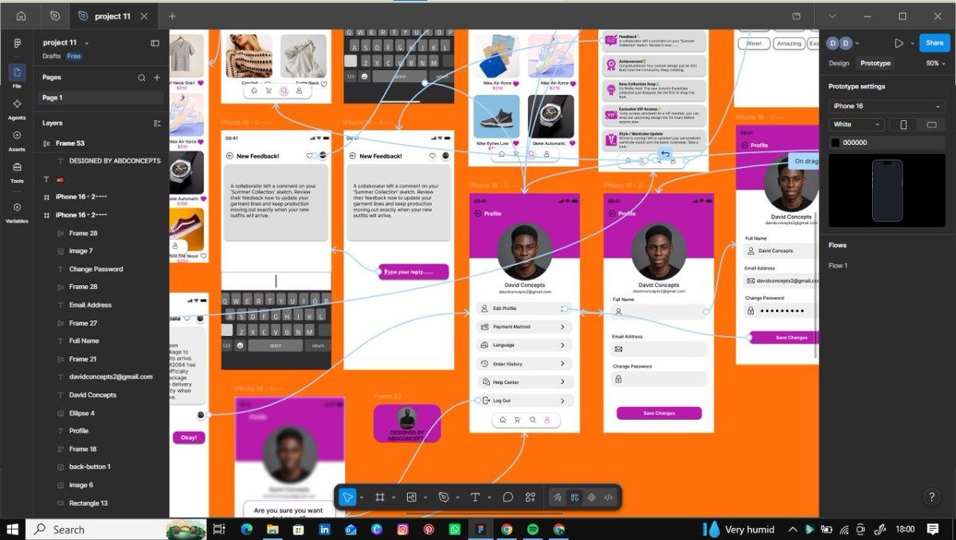Expand the project 11 name dropdown
Image resolution: width=956 pixels, height=540 pixels.
(87, 43)
